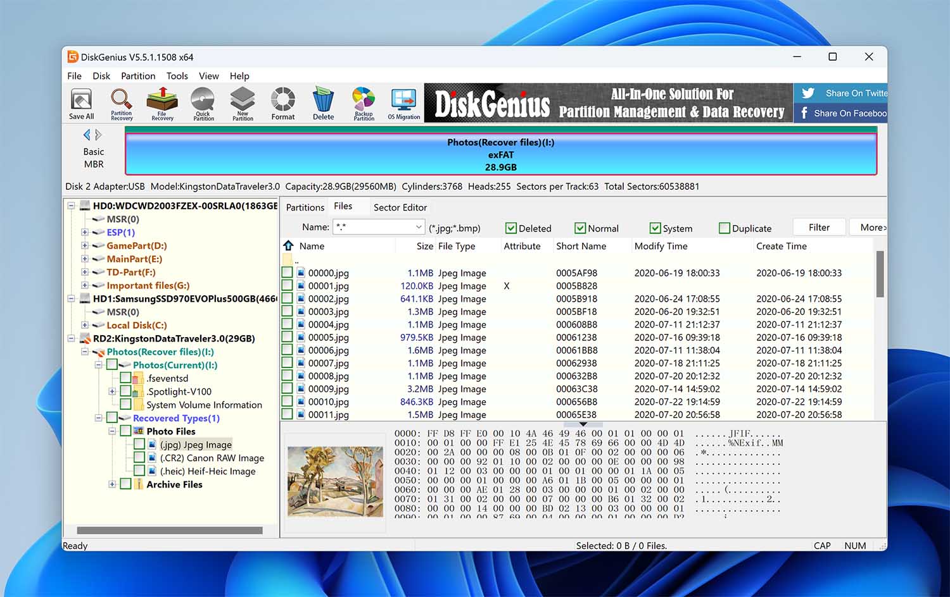Toggle the Normal filter checkbox

pyautogui.click(x=579, y=228)
